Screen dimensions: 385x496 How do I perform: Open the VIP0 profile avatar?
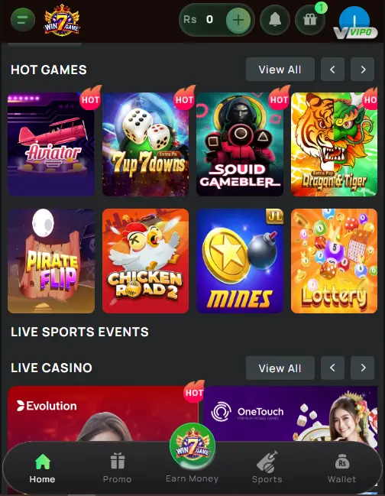[354, 23]
